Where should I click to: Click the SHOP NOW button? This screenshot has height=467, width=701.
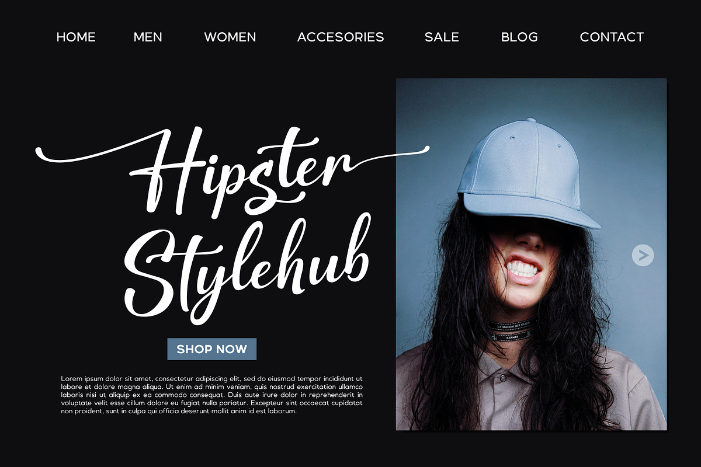coord(212,349)
